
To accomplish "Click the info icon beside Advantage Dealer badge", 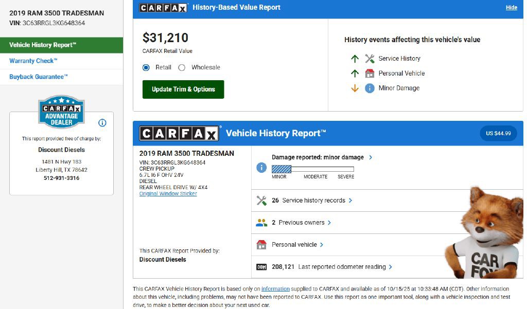I will 102,123.
